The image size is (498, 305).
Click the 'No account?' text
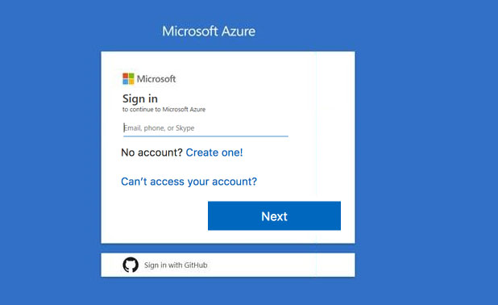151,152
